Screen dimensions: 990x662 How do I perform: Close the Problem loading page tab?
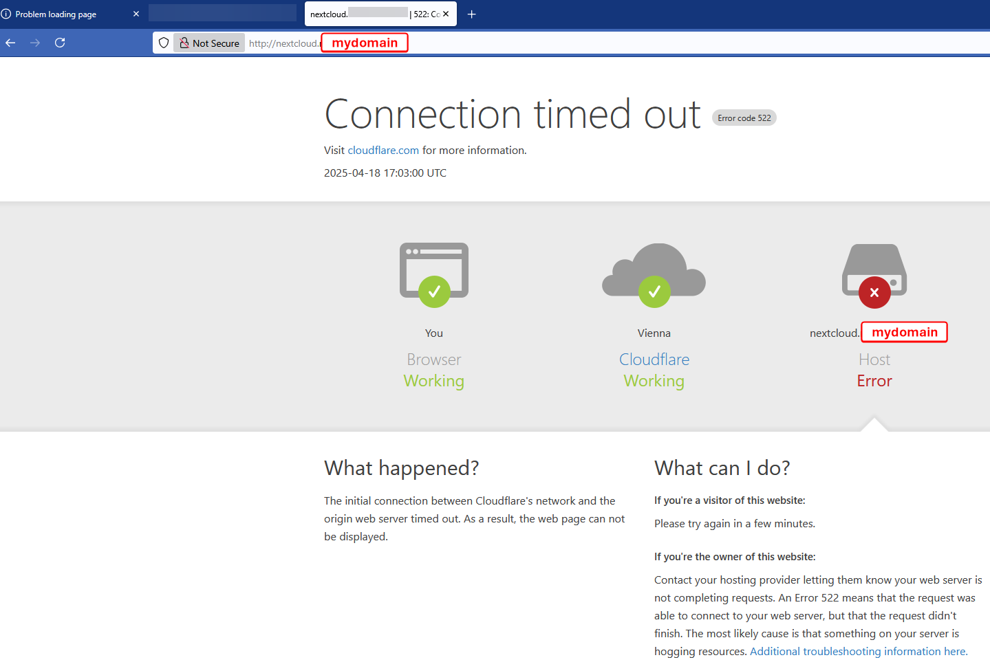tap(136, 14)
